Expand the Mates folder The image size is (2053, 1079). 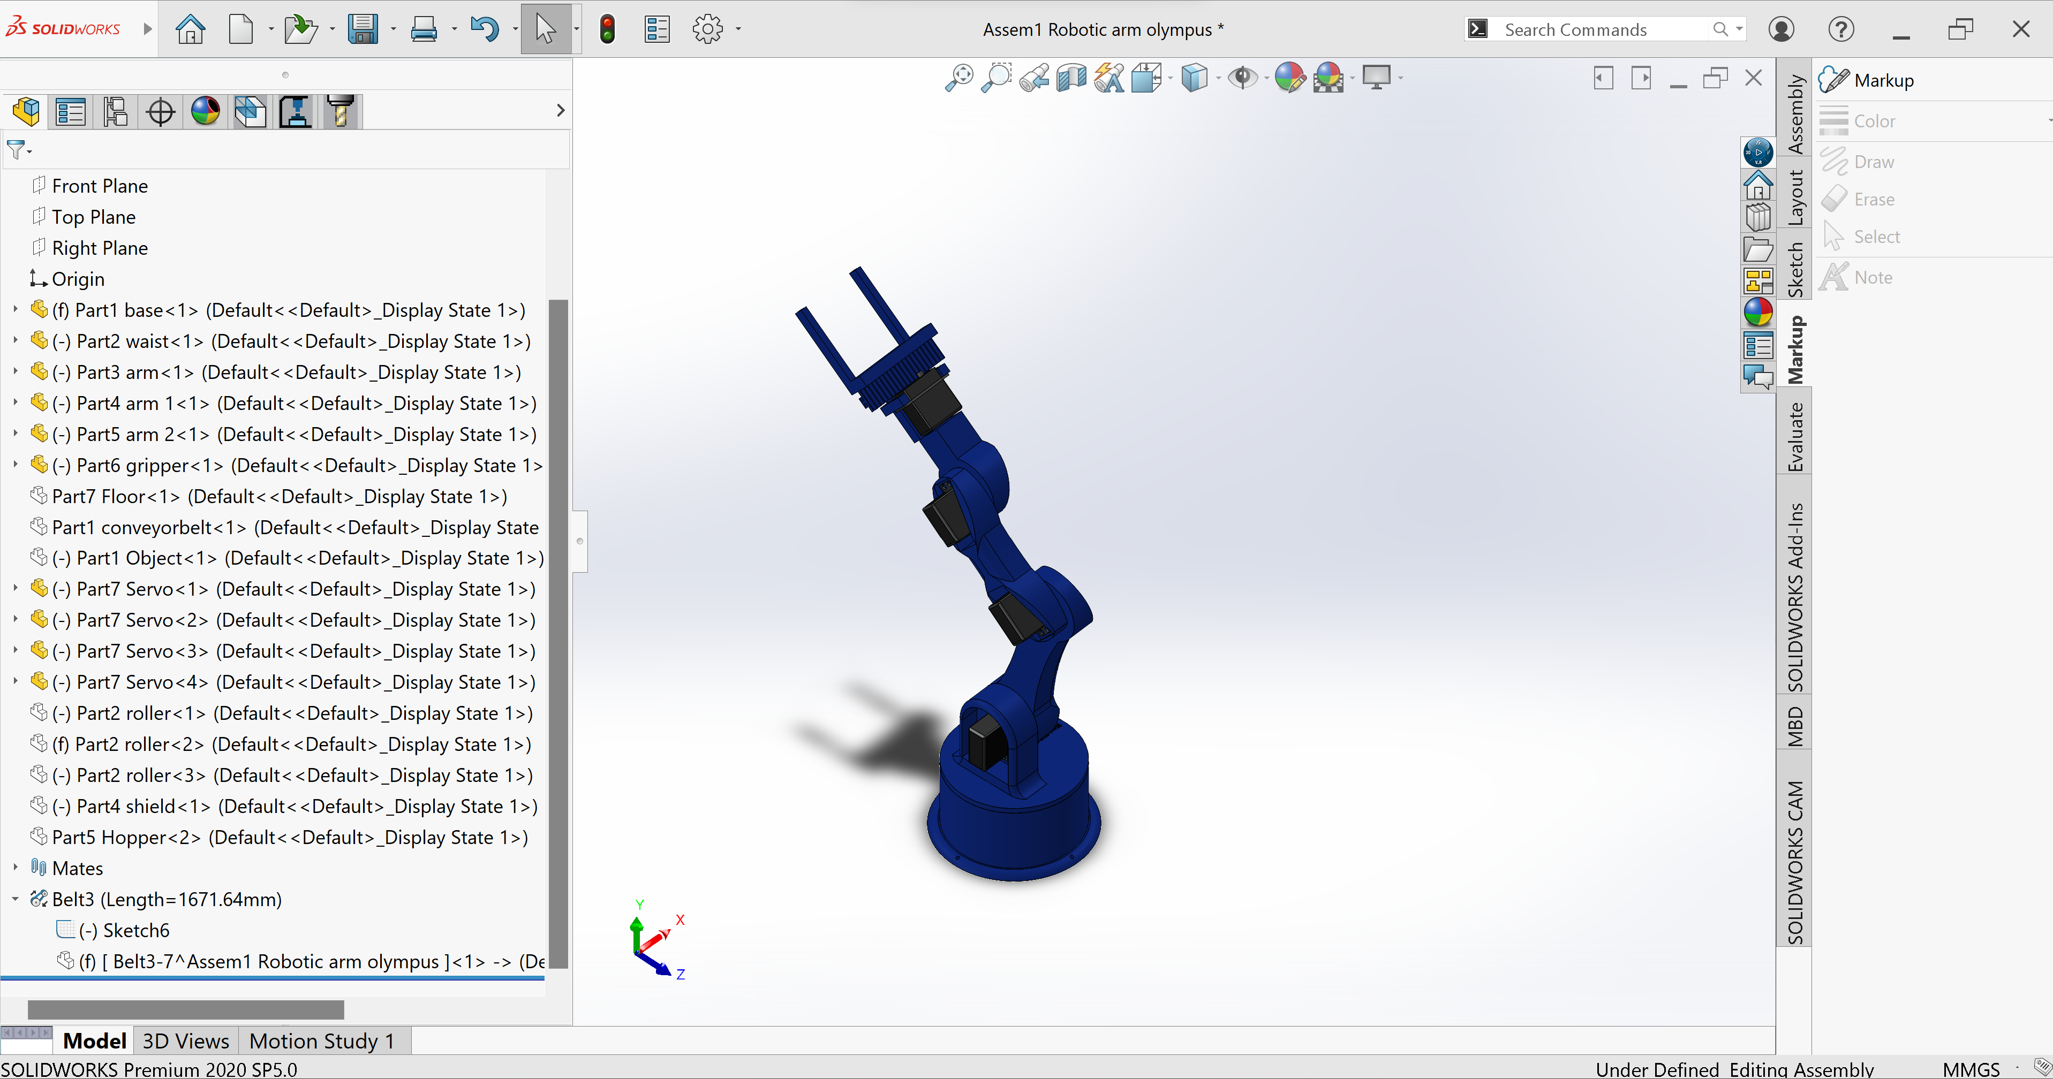coord(15,867)
